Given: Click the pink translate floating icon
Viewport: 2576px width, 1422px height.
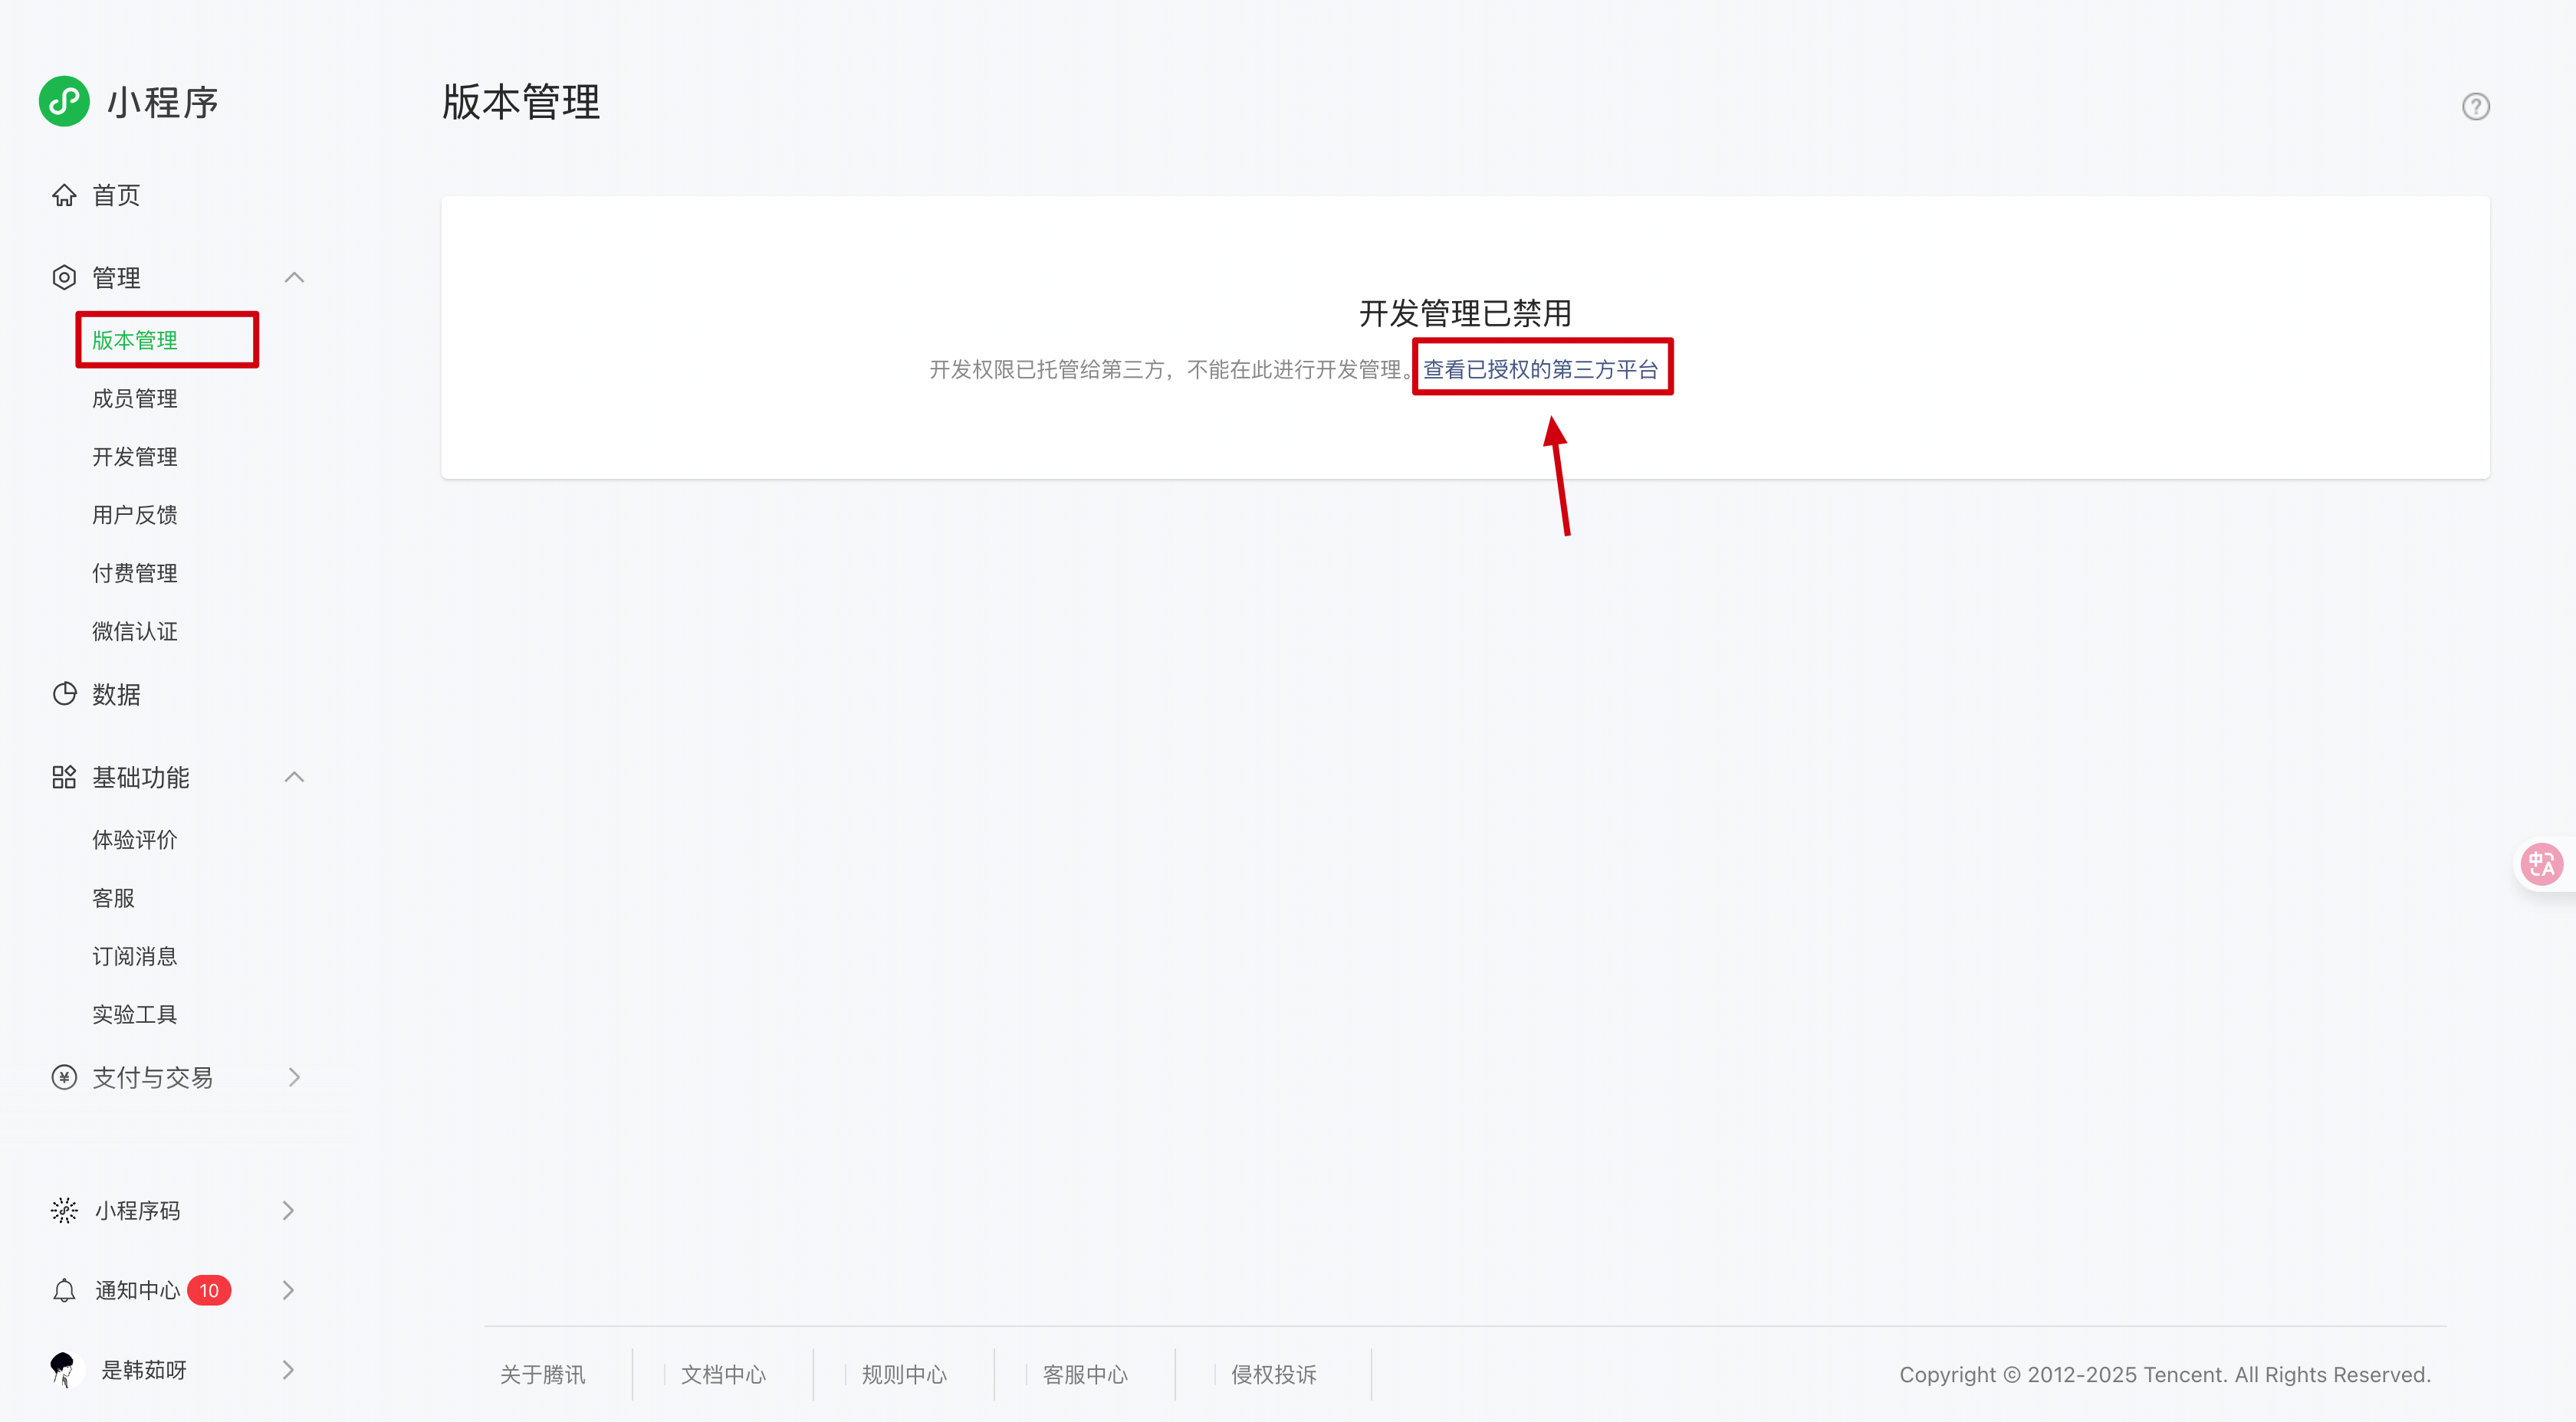Looking at the screenshot, I should pyautogui.click(x=2541, y=863).
